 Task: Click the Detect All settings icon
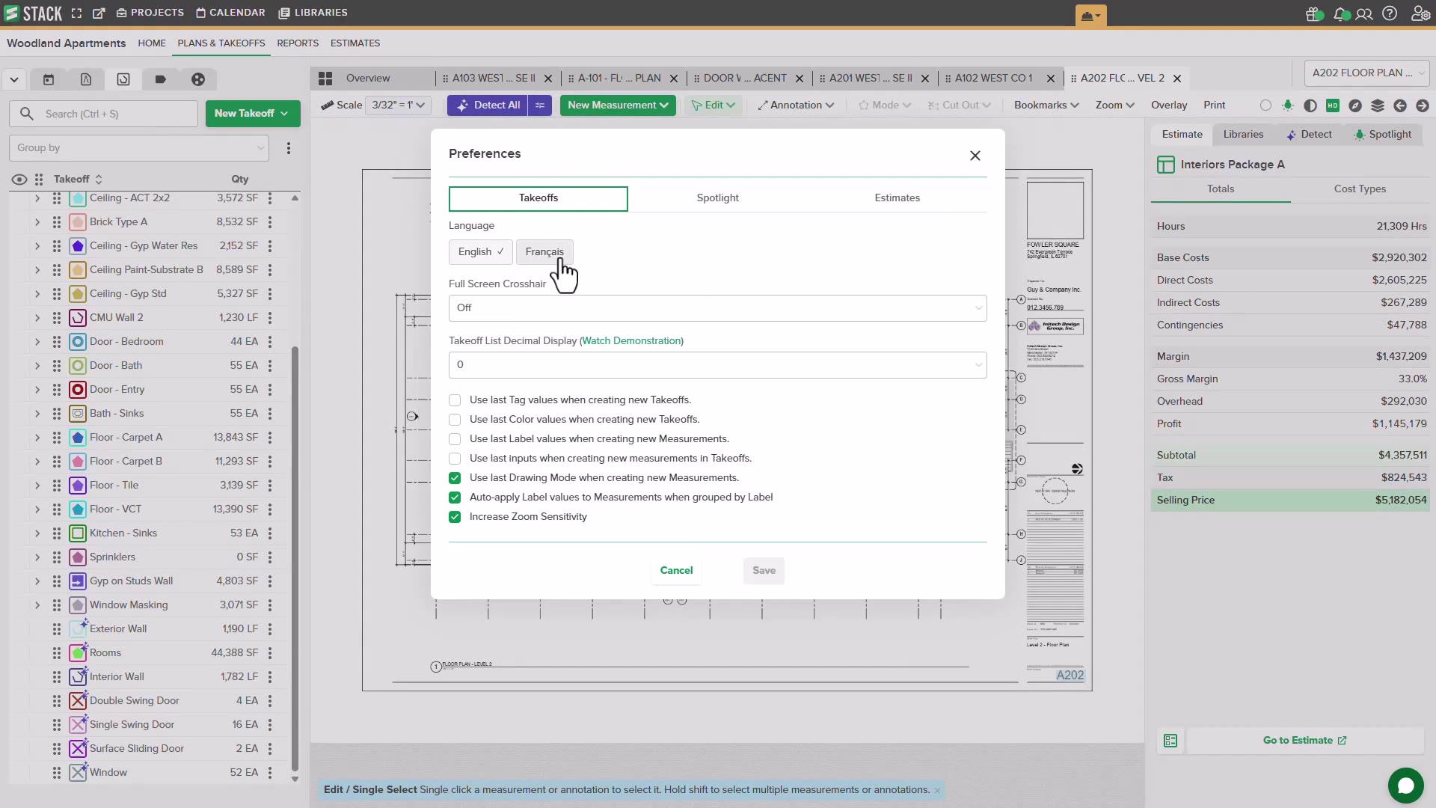(540, 105)
